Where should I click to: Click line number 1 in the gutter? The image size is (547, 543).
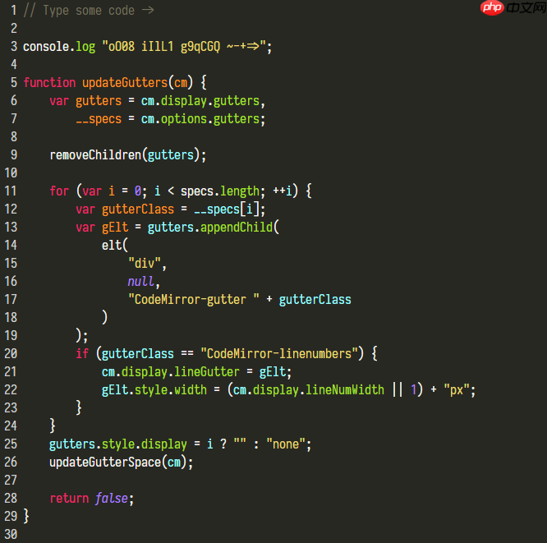coord(14,11)
